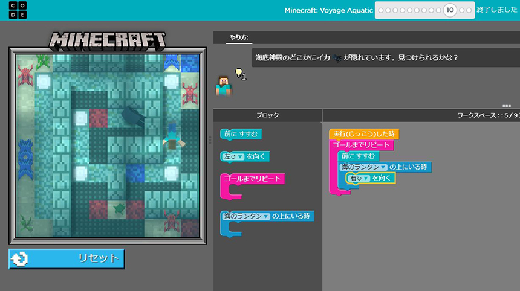Click the Minecraft: Voyage Aquatic title
Screen dimensions: 520x291
point(328,10)
